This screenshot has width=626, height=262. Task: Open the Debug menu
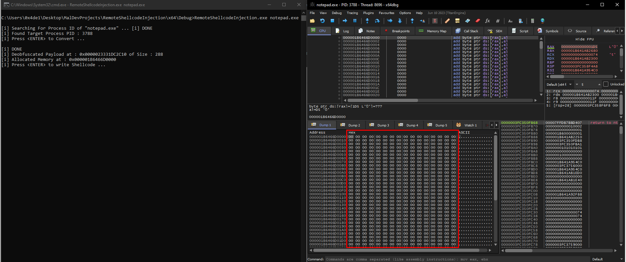click(337, 13)
